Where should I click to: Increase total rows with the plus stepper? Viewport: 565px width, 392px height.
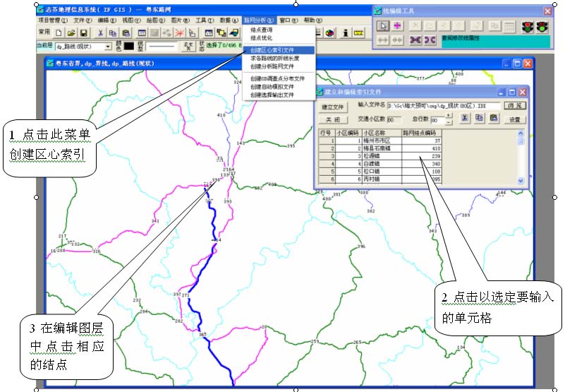coord(449,115)
